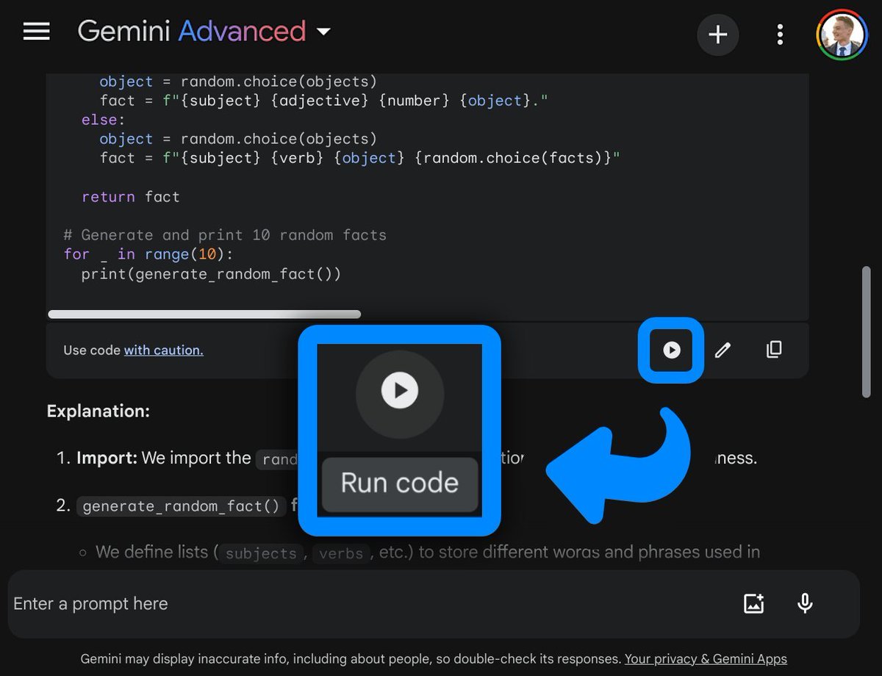Attach an image using the image icon
Screen dimensions: 882x676
tap(754, 603)
